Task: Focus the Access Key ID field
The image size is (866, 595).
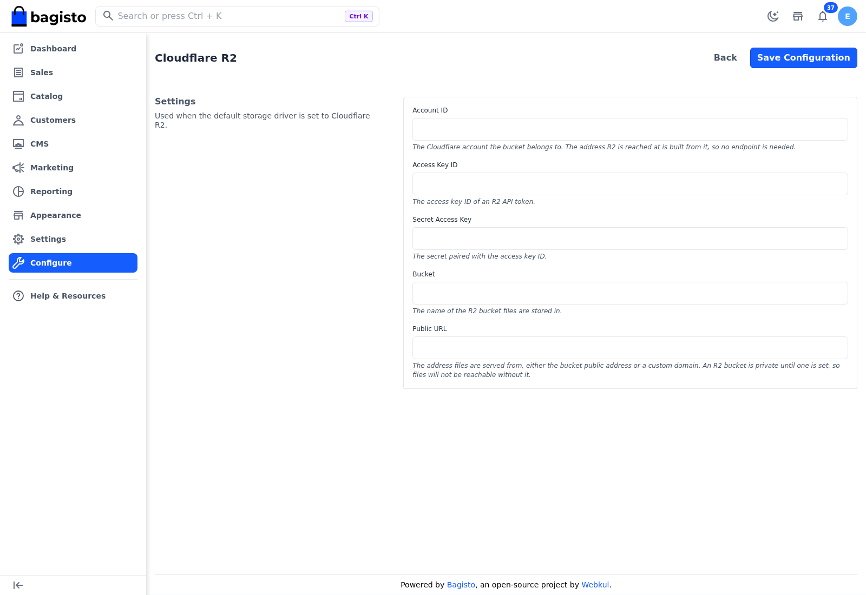Action: coord(630,184)
